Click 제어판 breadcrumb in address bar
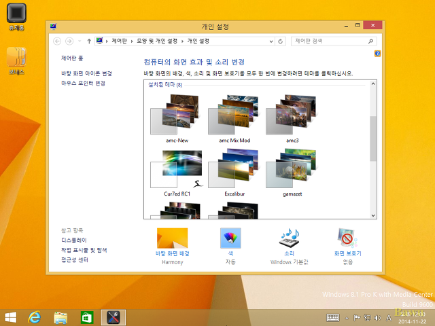This screenshot has width=435, height=326. point(120,41)
